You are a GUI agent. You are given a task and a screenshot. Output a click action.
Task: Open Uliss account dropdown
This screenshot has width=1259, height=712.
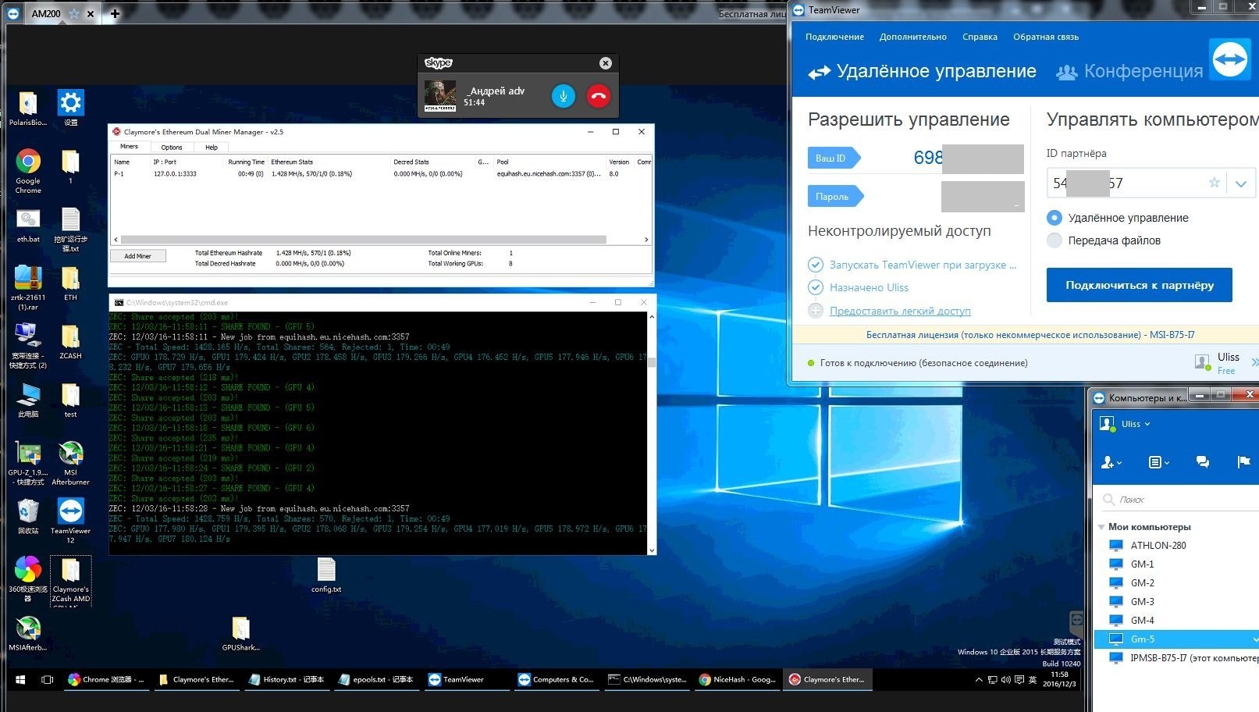pos(1136,424)
